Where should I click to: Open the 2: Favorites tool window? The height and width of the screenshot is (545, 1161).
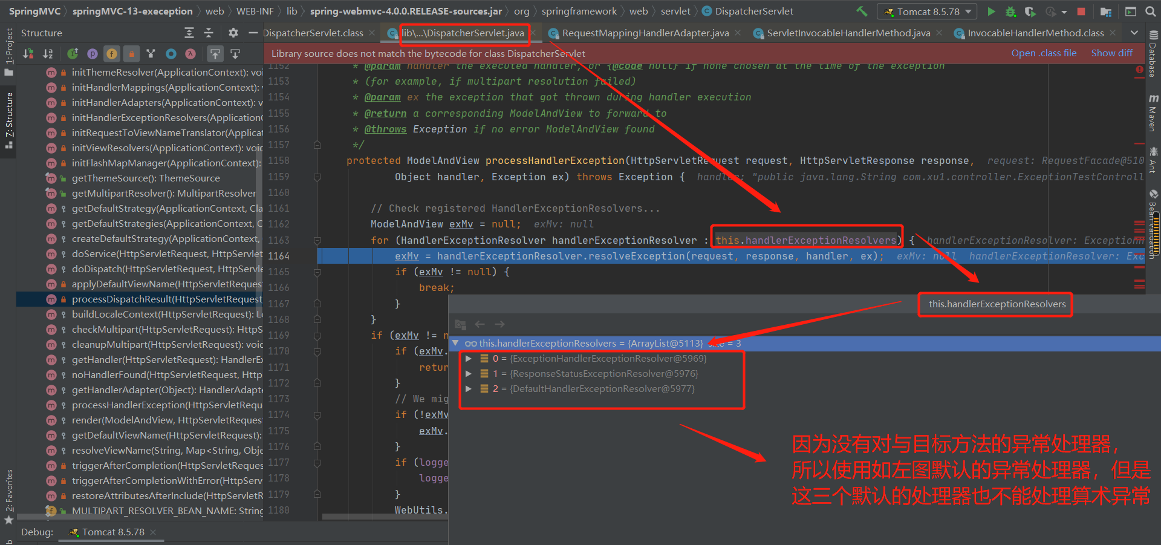click(x=8, y=497)
